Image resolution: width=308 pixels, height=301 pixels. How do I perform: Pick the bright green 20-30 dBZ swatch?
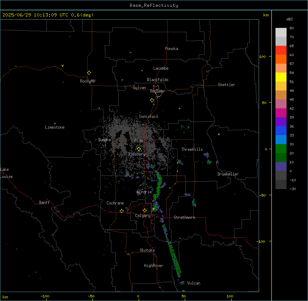(x=281, y=149)
